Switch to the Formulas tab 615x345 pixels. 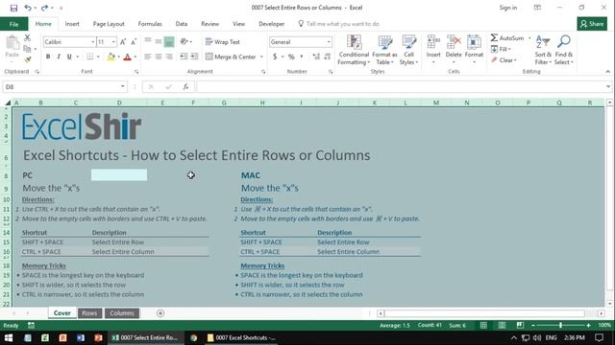pyautogui.click(x=150, y=24)
